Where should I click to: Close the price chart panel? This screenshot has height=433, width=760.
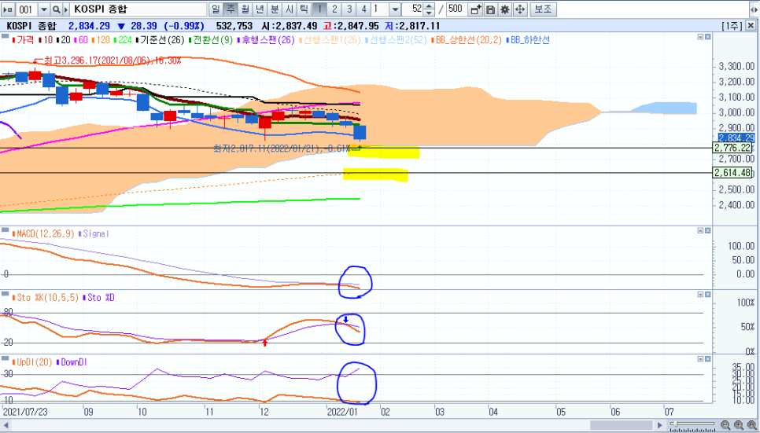[x=707, y=37]
